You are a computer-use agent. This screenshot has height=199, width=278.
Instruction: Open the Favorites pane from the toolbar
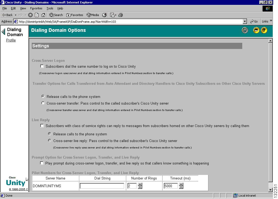pos(75,15)
